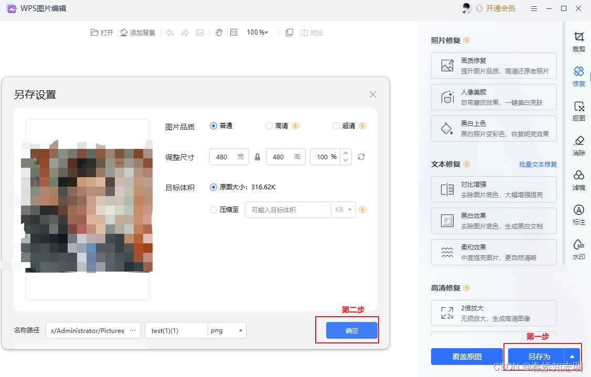
Task: Click the picture icon in top toolbar
Action: pos(200,33)
